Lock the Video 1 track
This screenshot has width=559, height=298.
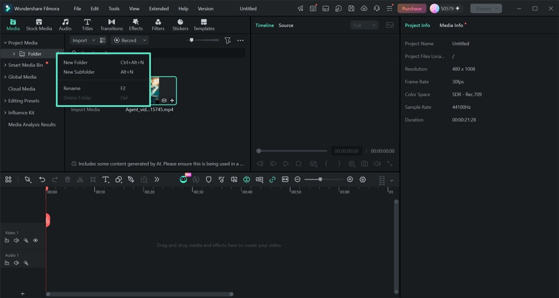7,240
